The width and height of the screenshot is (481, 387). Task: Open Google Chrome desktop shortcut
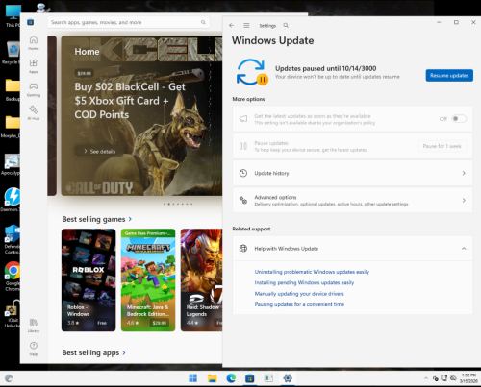13,276
